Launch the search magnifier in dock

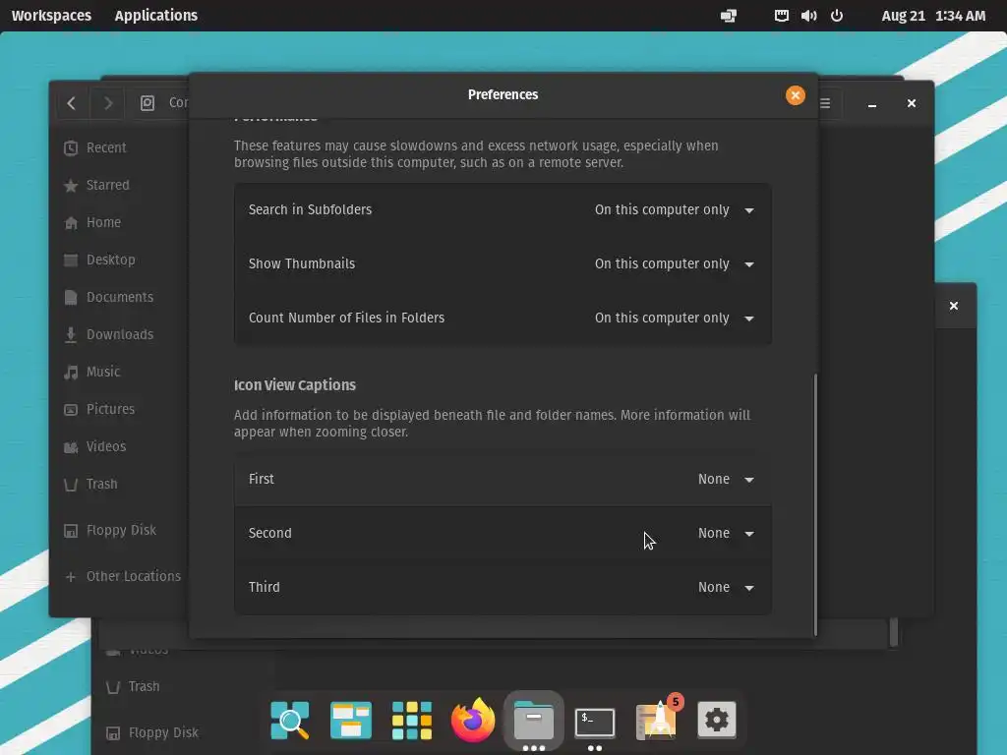pos(290,721)
